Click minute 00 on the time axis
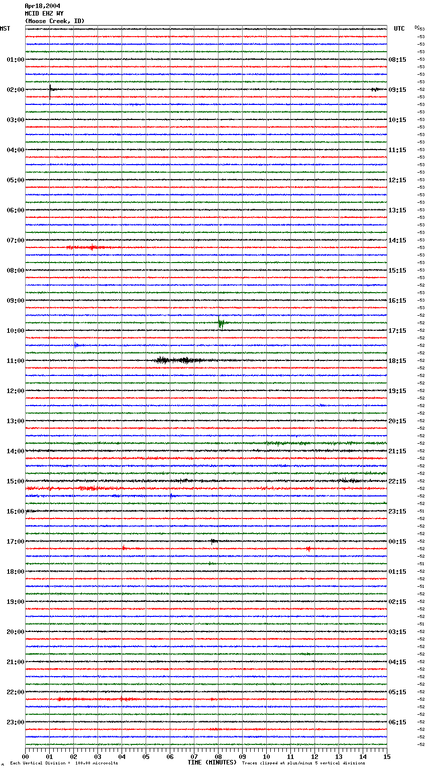 (25, 756)
